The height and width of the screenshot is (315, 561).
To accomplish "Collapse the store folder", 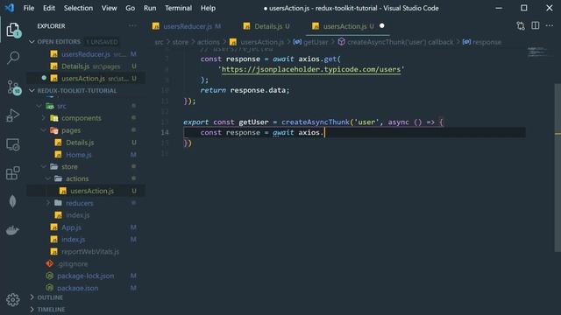I will 44,167.
